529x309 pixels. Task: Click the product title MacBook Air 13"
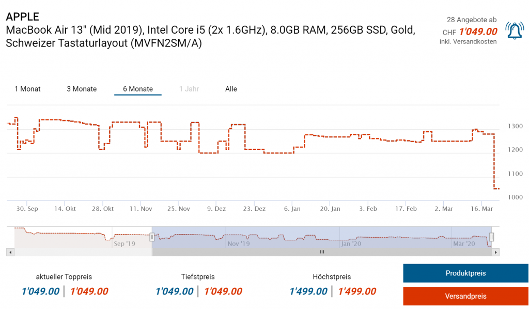click(x=210, y=37)
